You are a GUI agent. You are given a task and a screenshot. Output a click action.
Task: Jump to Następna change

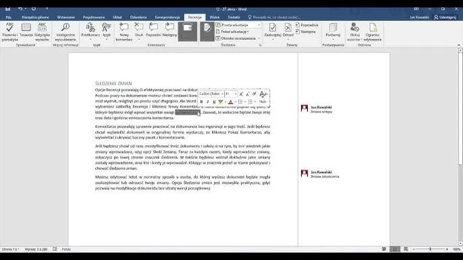click(x=306, y=32)
